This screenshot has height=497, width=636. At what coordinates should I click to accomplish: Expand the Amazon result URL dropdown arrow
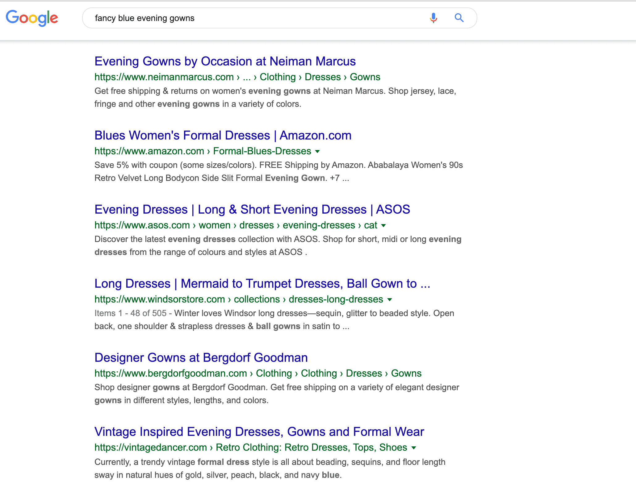(317, 151)
